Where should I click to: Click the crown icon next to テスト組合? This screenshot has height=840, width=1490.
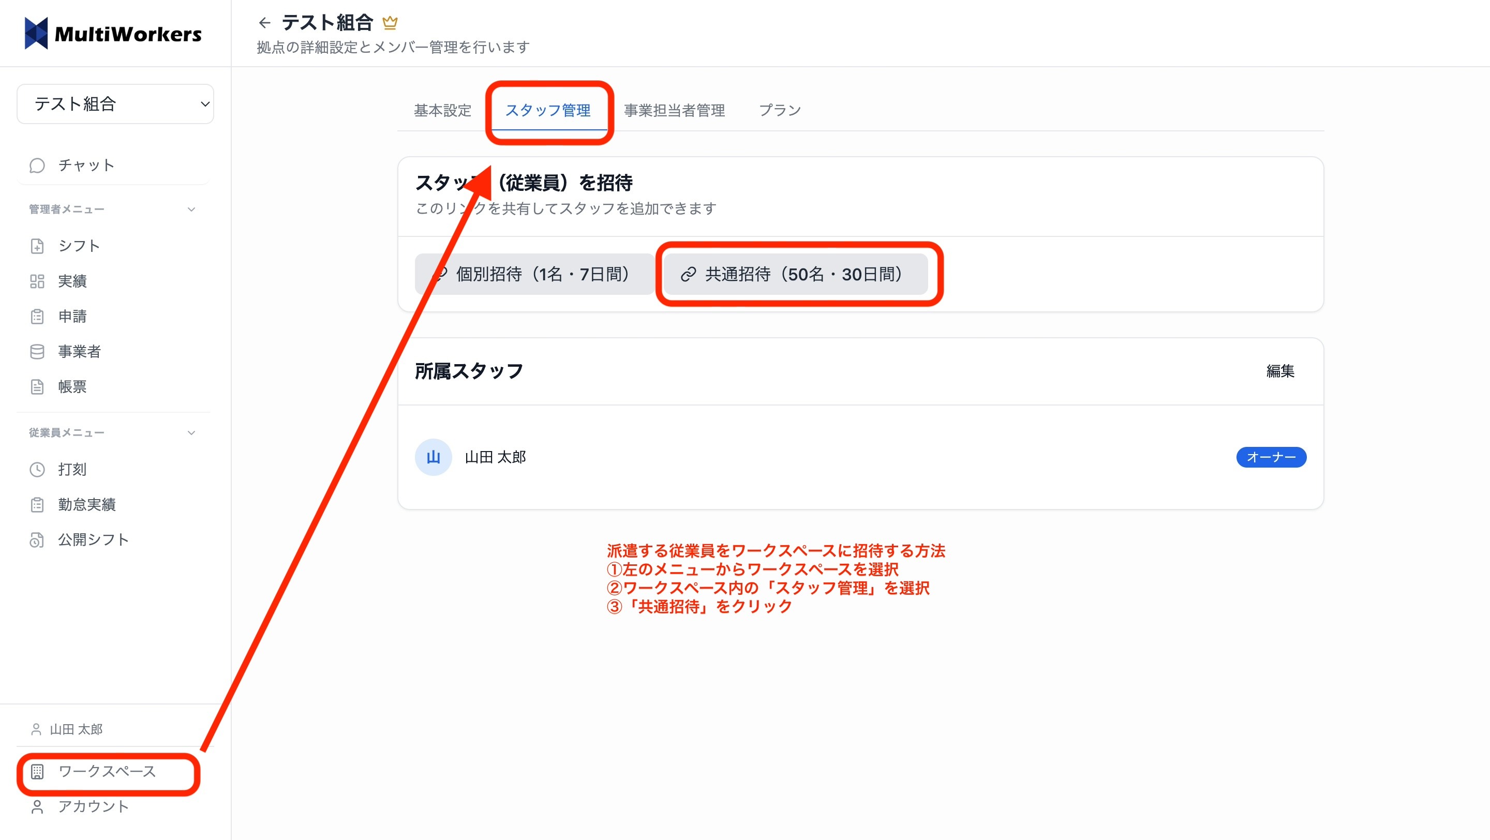click(390, 23)
